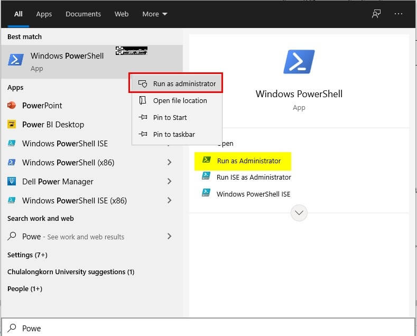Expand the Dell Power Manager chevron

click(x=170, y=181)
